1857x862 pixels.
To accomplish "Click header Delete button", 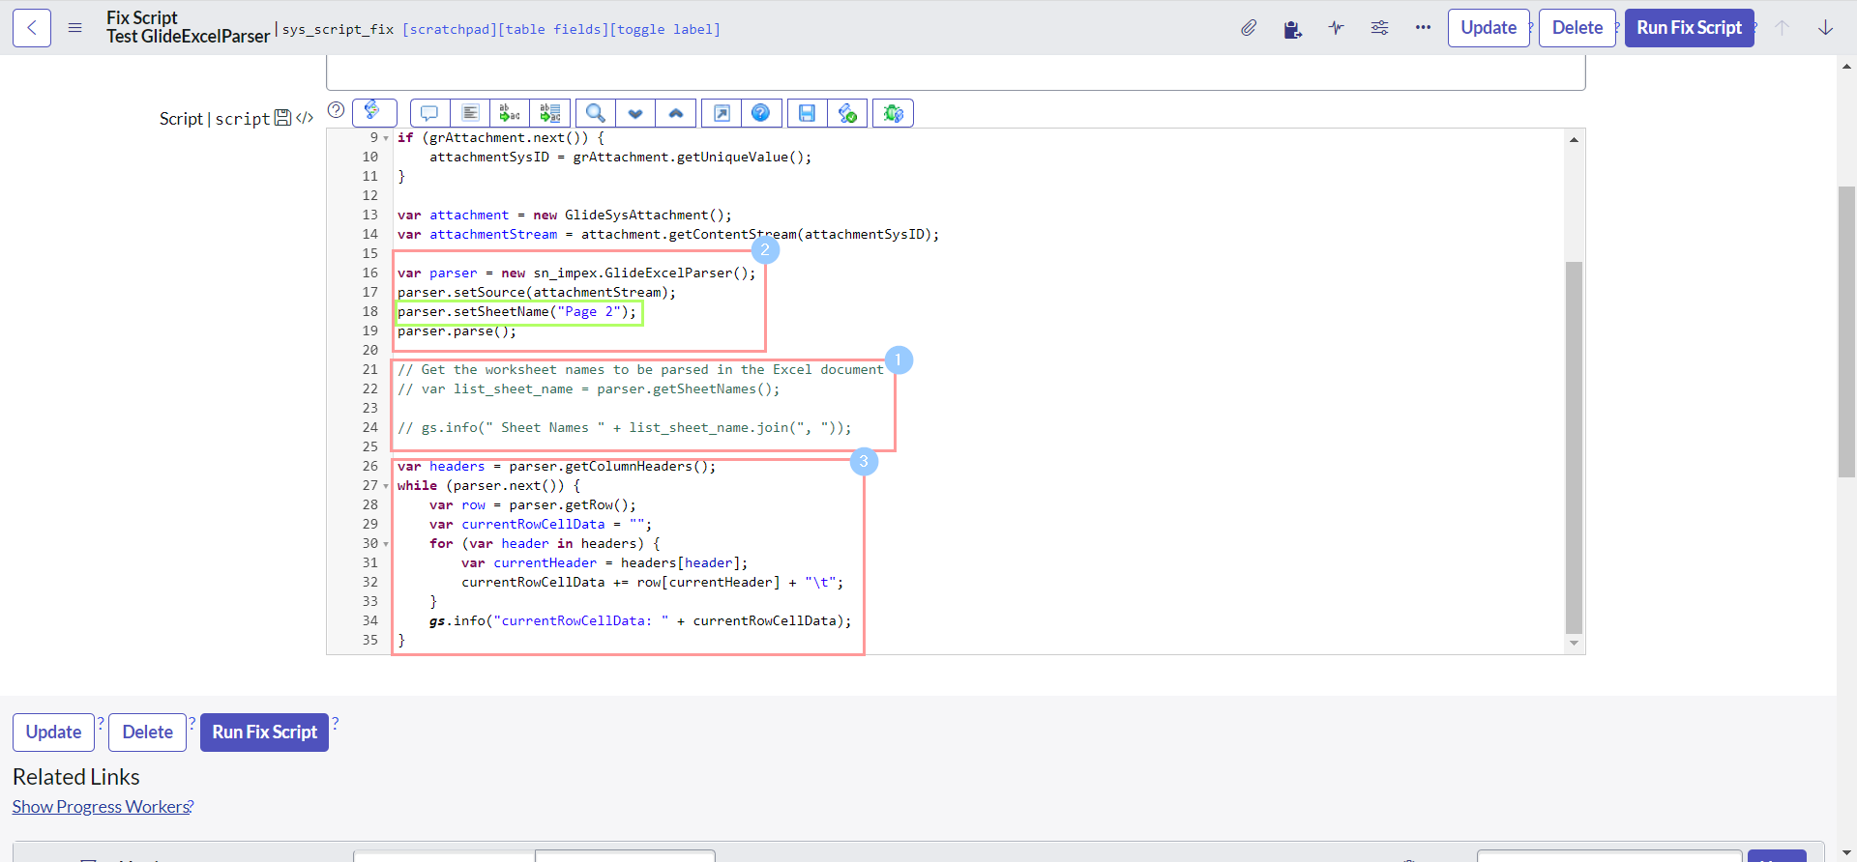I will coord(1577,28).
